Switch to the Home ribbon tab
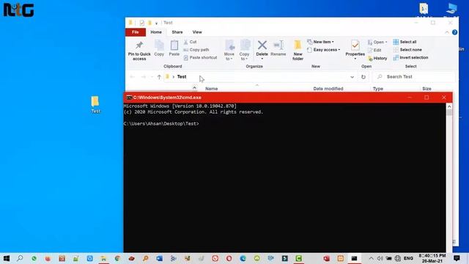This screenshot has height=264, width=469. point(156,32)
